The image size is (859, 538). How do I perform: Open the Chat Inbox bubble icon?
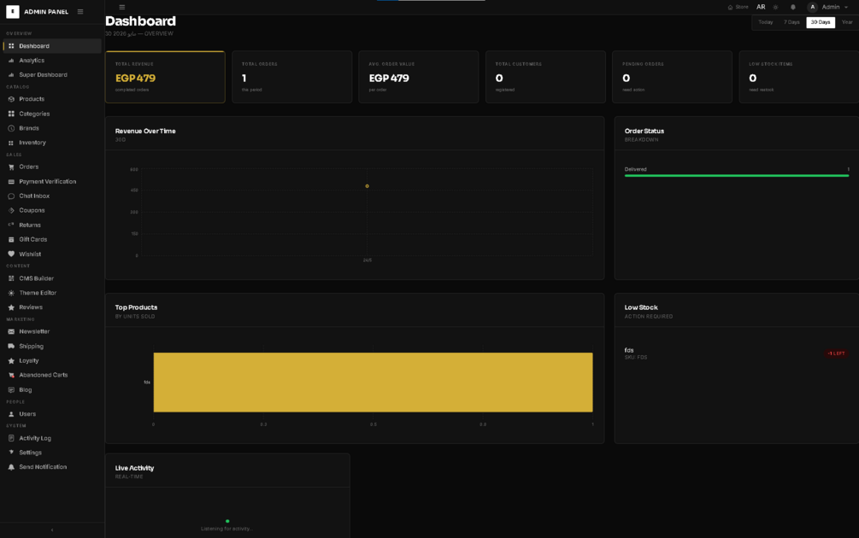point(11,196)
